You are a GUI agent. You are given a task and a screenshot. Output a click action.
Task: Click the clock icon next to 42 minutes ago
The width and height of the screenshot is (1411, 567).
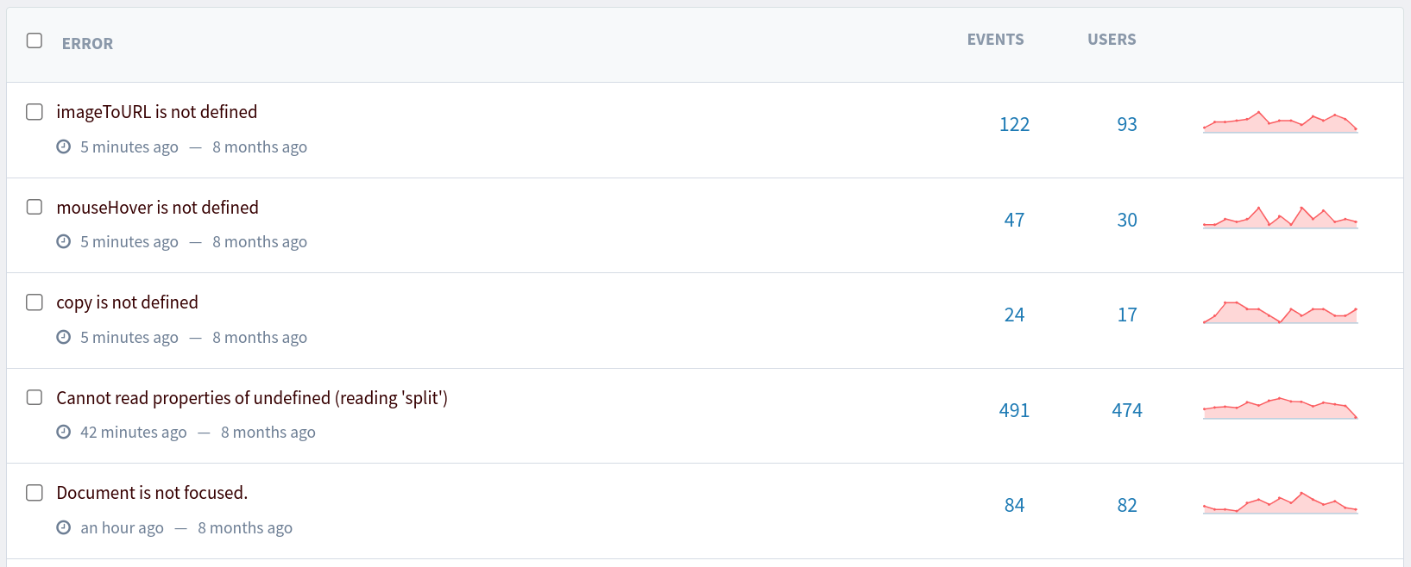[63, 432]
